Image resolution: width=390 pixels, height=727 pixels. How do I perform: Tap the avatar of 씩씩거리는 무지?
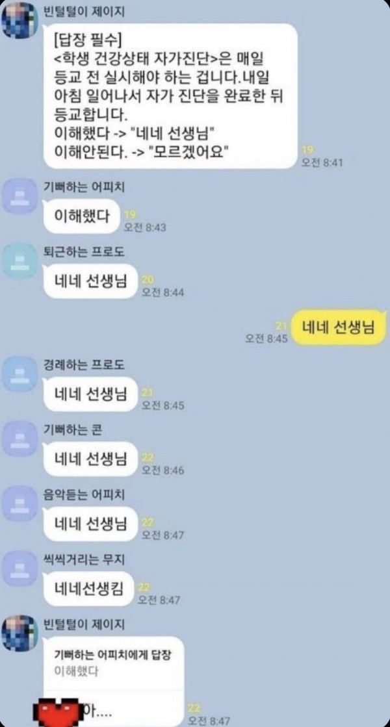point(19,569)
